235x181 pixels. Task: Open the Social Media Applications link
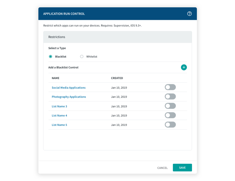pos(68,88)
